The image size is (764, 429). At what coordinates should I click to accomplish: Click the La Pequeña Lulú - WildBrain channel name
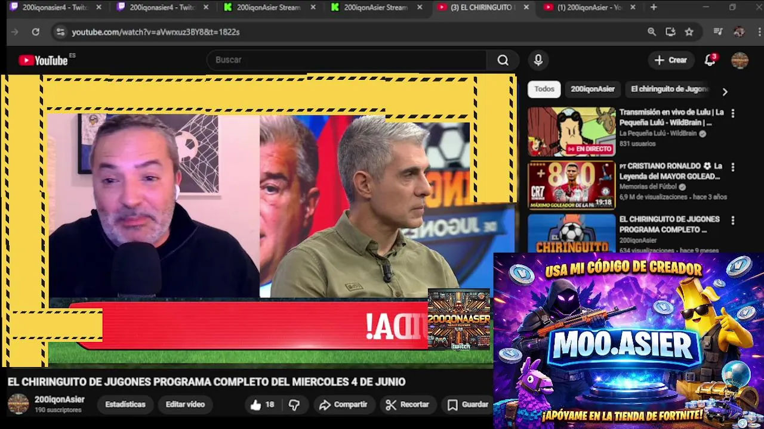click(x=658, y=133)
